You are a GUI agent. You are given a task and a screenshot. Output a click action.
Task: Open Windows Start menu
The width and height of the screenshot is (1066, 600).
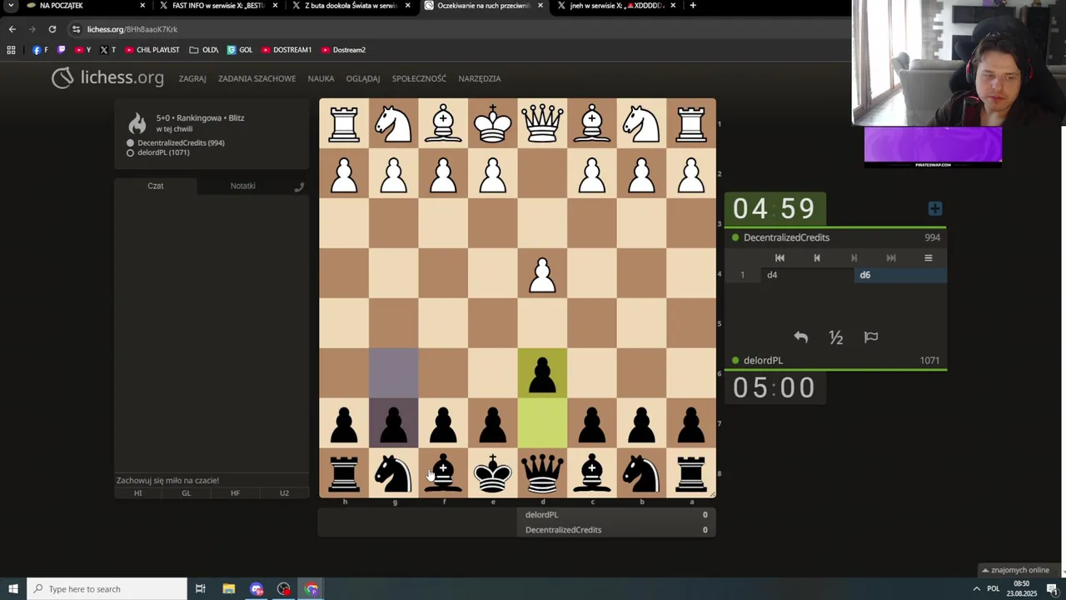tap(13, 589)
